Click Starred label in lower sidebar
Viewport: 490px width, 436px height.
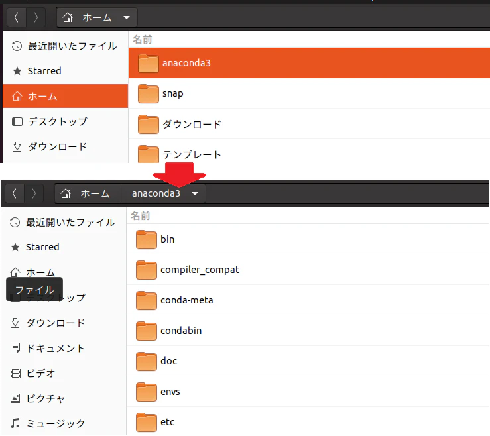click(x=42, y=247)
